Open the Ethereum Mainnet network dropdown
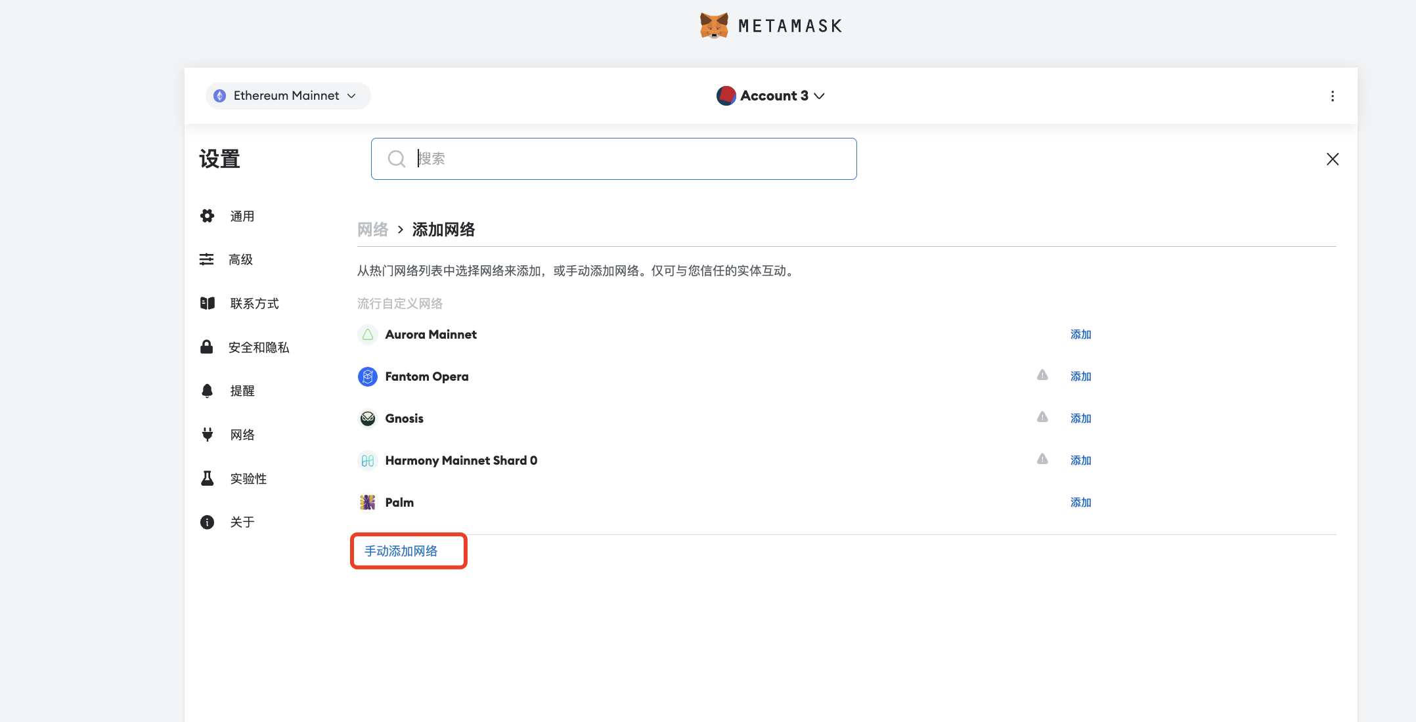The width and height of the screenshot is (1416, 722). click(288, 96)
